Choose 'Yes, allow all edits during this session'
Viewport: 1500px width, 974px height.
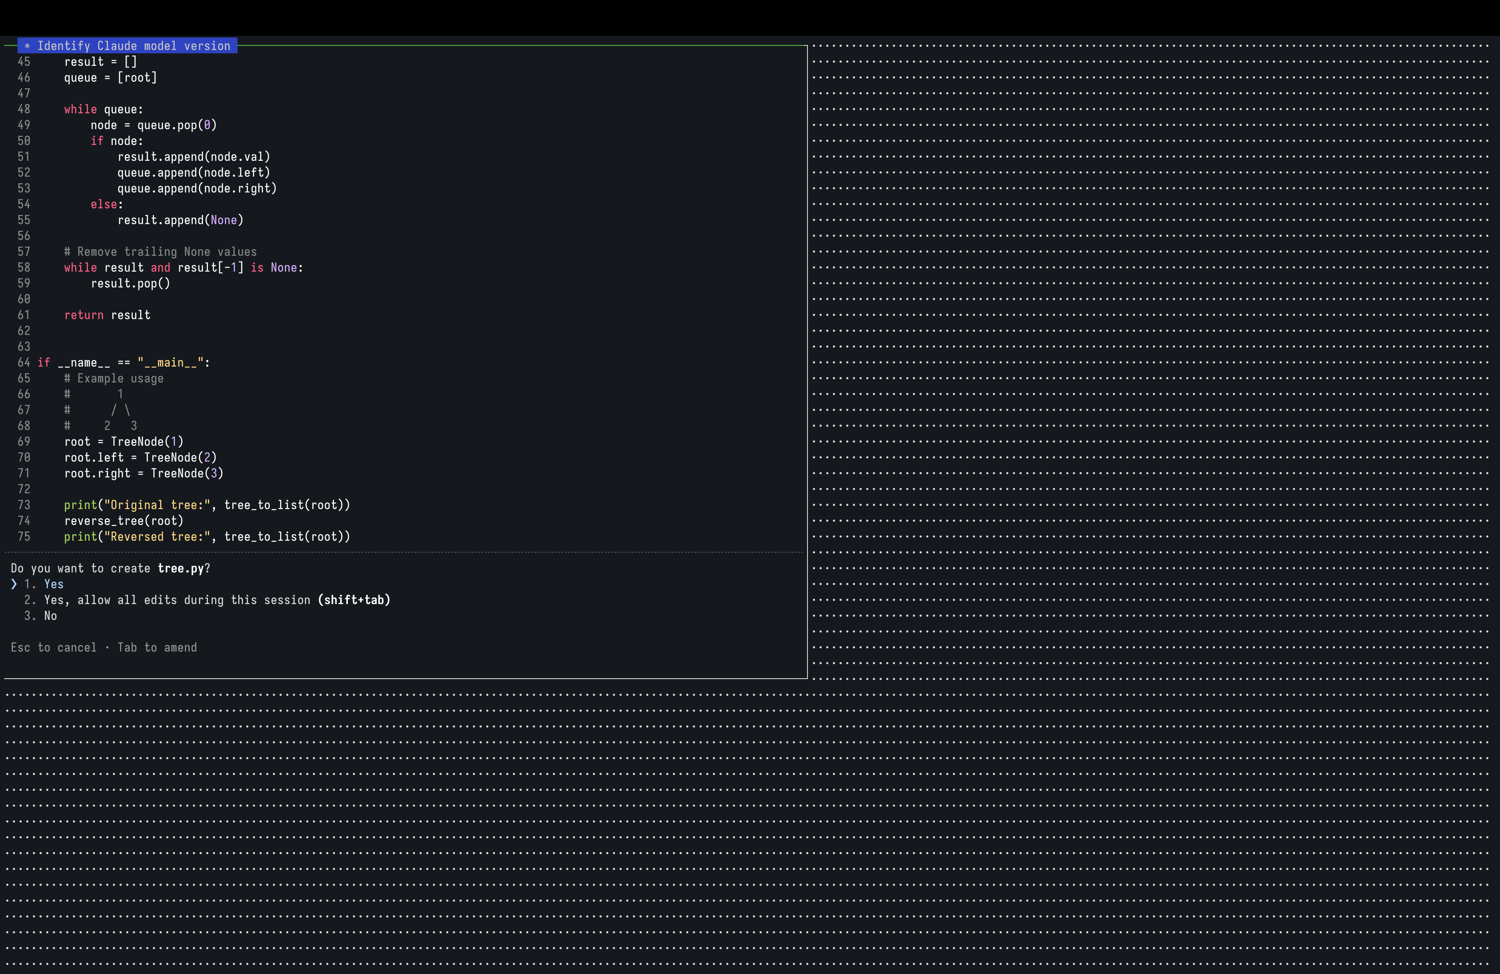207,600
